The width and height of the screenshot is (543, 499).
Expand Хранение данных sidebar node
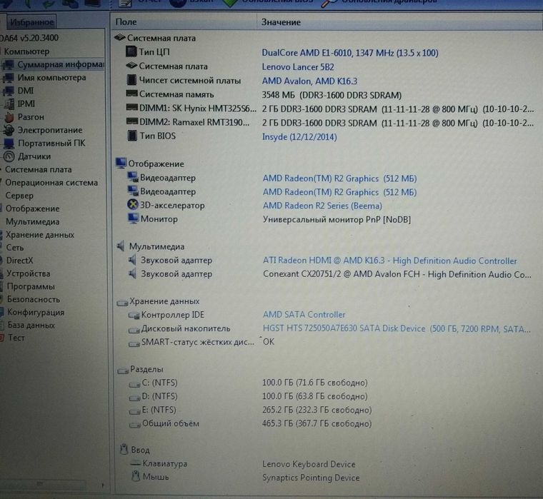coord(40,235)
